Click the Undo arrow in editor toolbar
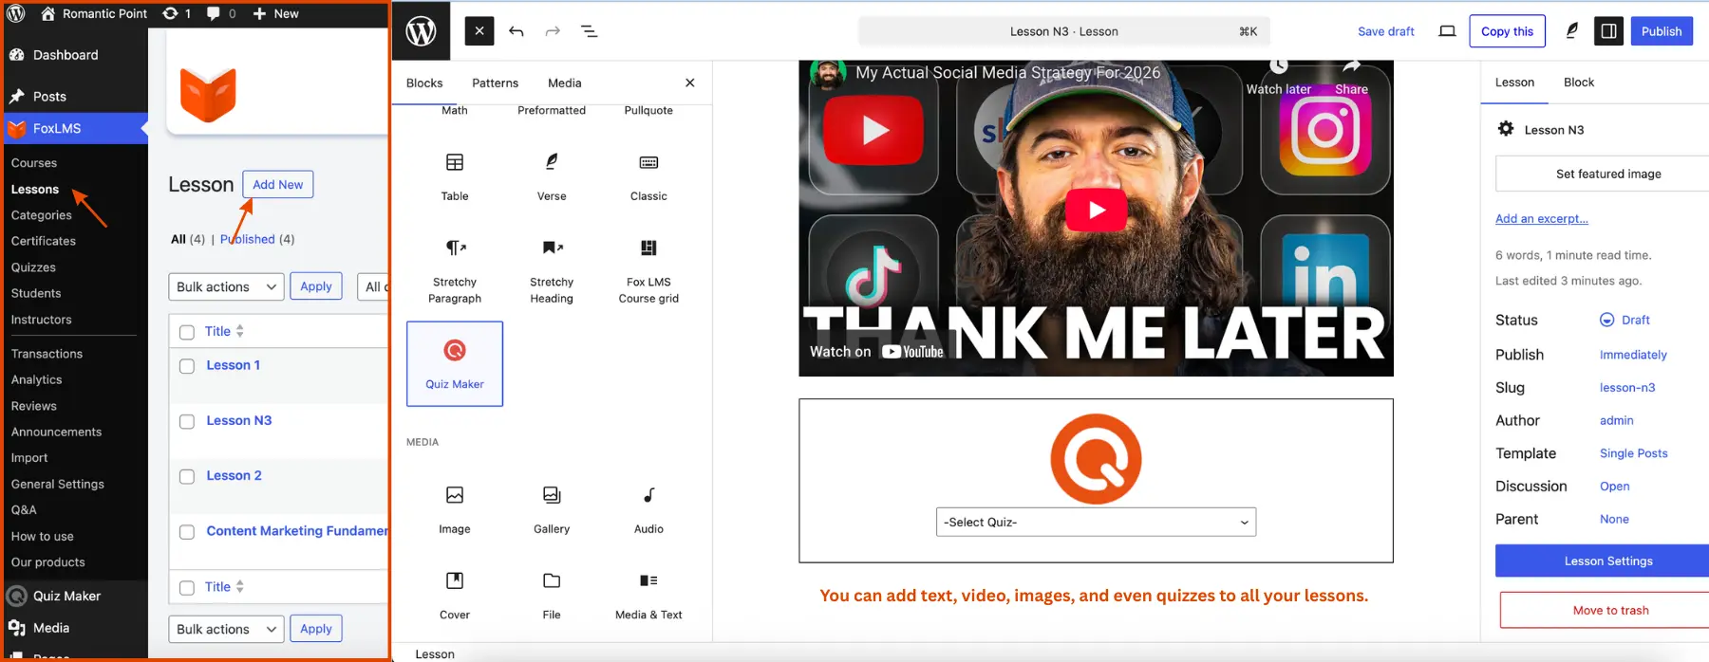This screenshot has height=662, width=1709. pos(516,31)
